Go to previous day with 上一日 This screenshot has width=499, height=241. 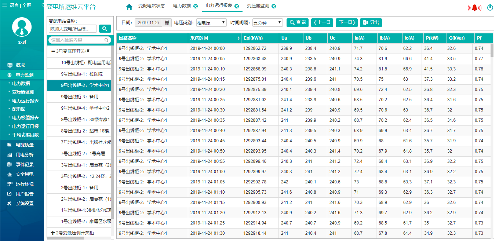pos(322,23)
